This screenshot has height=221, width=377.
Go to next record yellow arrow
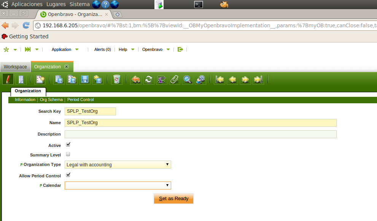pyautogui.click(x=245, y=79)
